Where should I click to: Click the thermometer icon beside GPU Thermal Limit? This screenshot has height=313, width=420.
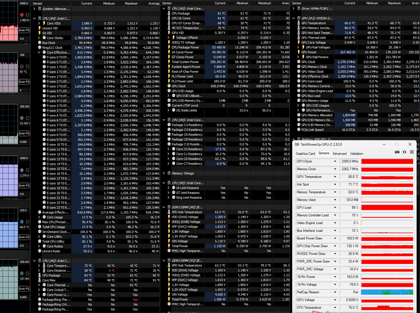pos(298,38)
